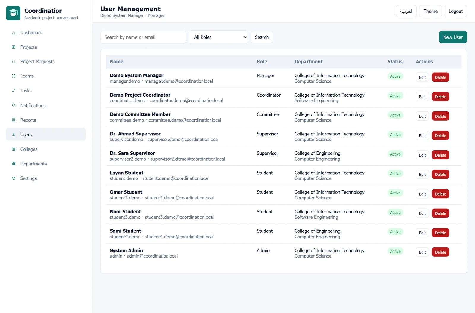Delete the Demo System Manager user
The width and height of the screenshot is (475, 313).
pyautogui.click(x=440, y=77)
